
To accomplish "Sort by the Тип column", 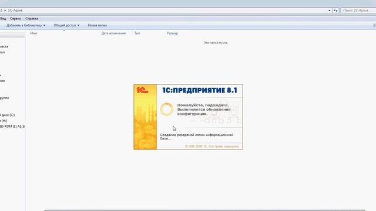I will 137,33.
